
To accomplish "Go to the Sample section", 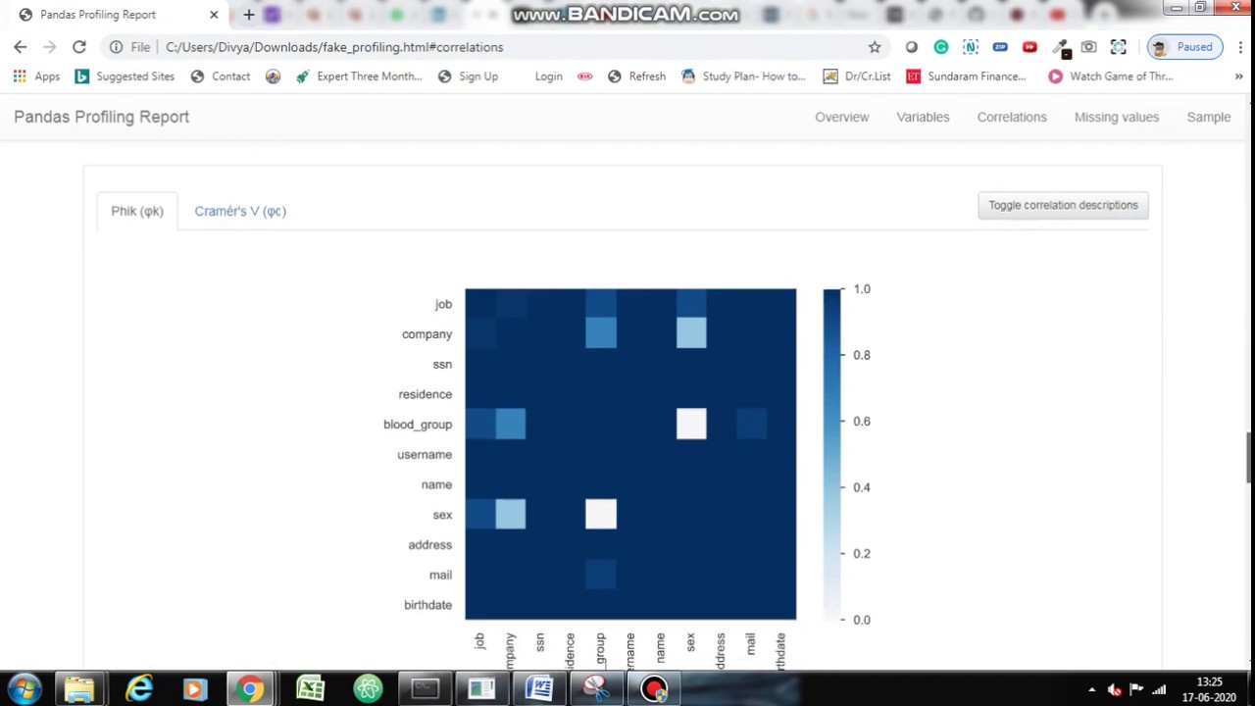I will (1209, 117).
